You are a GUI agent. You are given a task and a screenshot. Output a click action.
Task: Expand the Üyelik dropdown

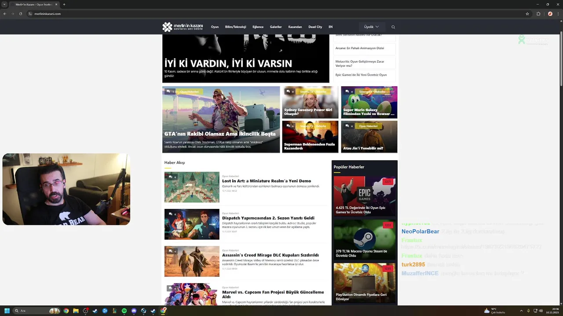372,27
